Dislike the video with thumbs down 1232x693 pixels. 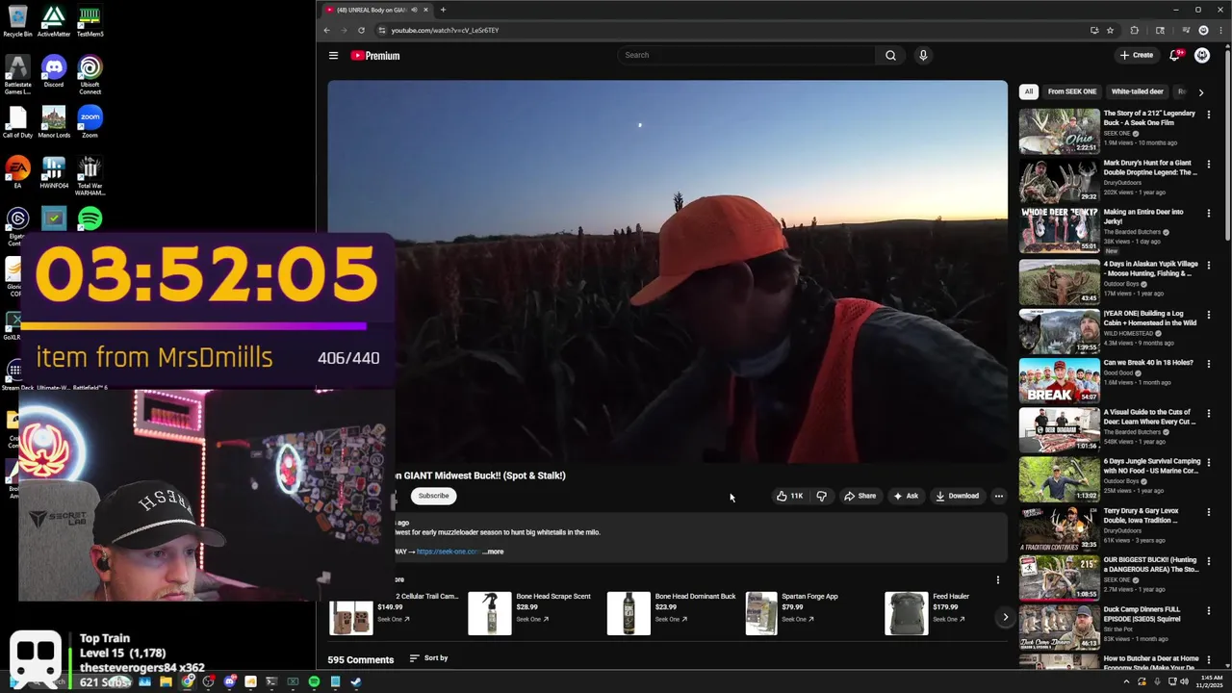(821, 496)
